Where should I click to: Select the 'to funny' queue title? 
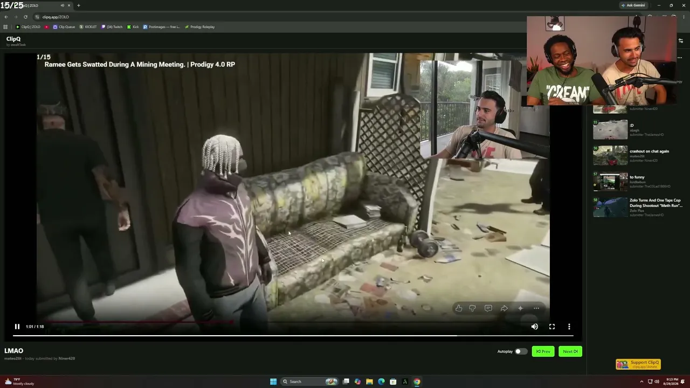pyautogui.click(x=637, y=177)
